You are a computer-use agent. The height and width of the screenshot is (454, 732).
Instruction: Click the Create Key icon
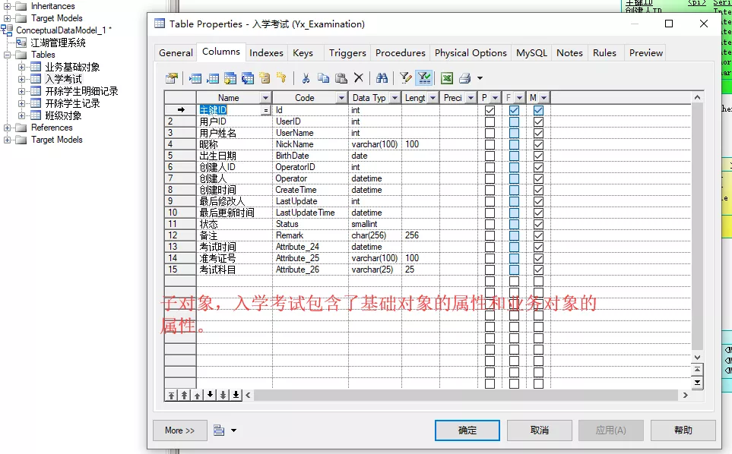pyautogui.click(x=281, y=78)
